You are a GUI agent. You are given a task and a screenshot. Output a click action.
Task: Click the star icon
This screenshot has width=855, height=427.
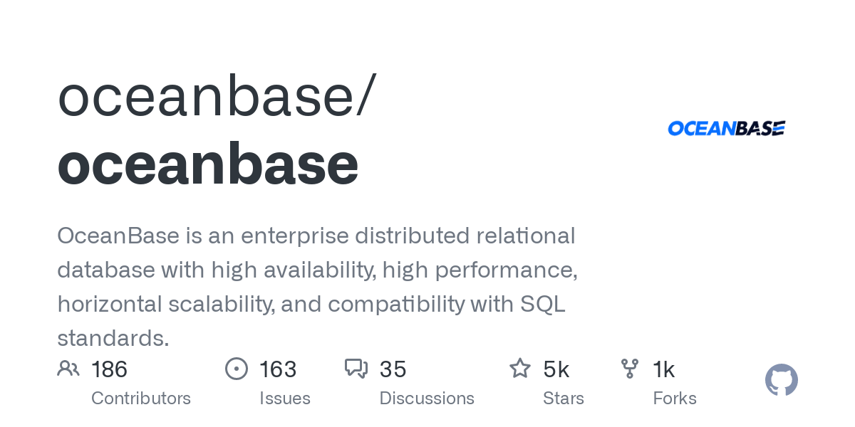520,369
